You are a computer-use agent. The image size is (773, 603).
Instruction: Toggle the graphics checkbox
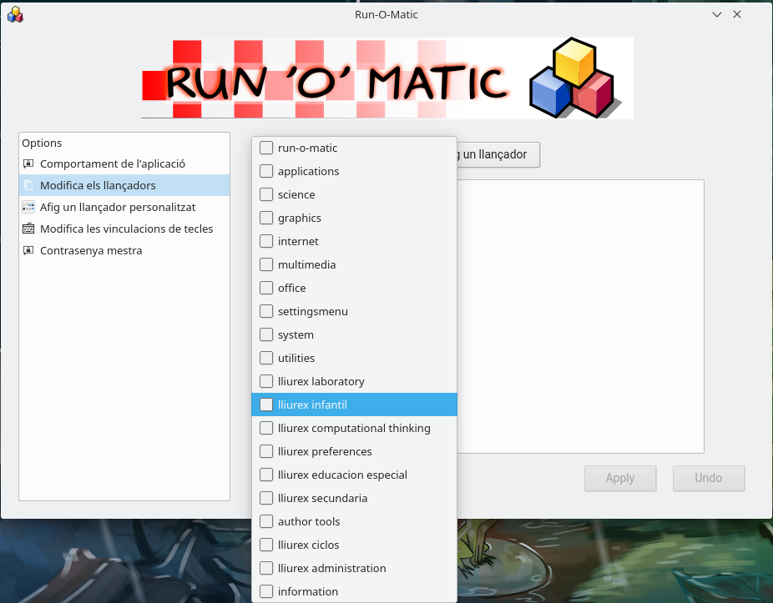[x=266, y=218]
